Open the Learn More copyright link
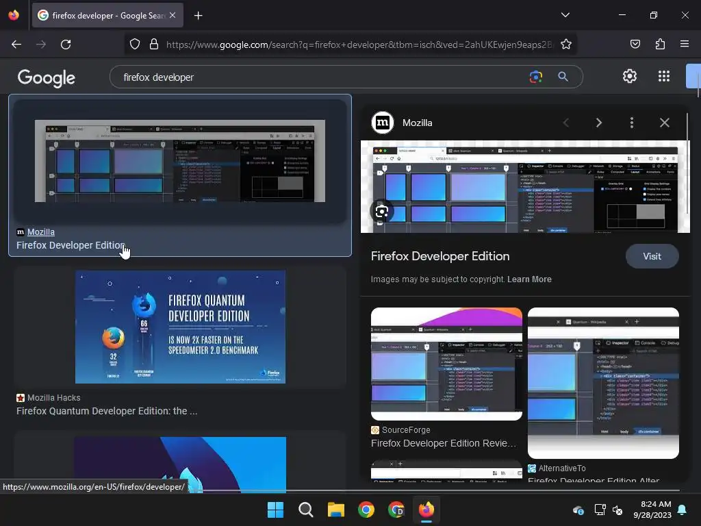The width and height of the screenshot is (701, 526). (x=529, y=279)
